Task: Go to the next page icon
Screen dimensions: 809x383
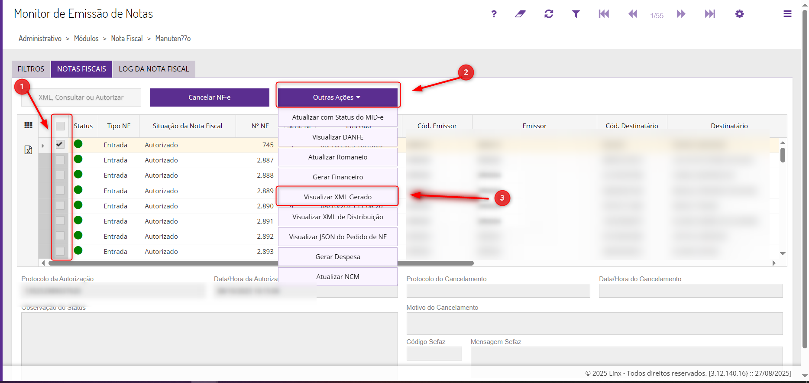Action: (x=681, y=14)
